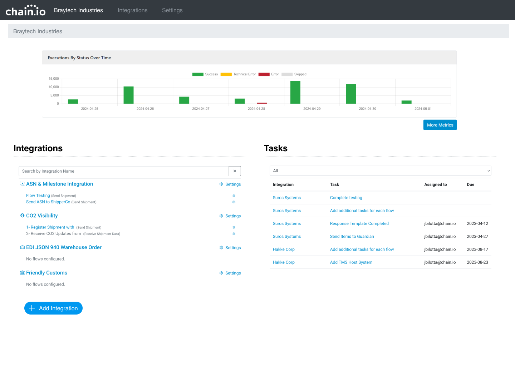Toggle the Skipped legend swatch
Screen dimensions: 515x366
pos(287,74)
